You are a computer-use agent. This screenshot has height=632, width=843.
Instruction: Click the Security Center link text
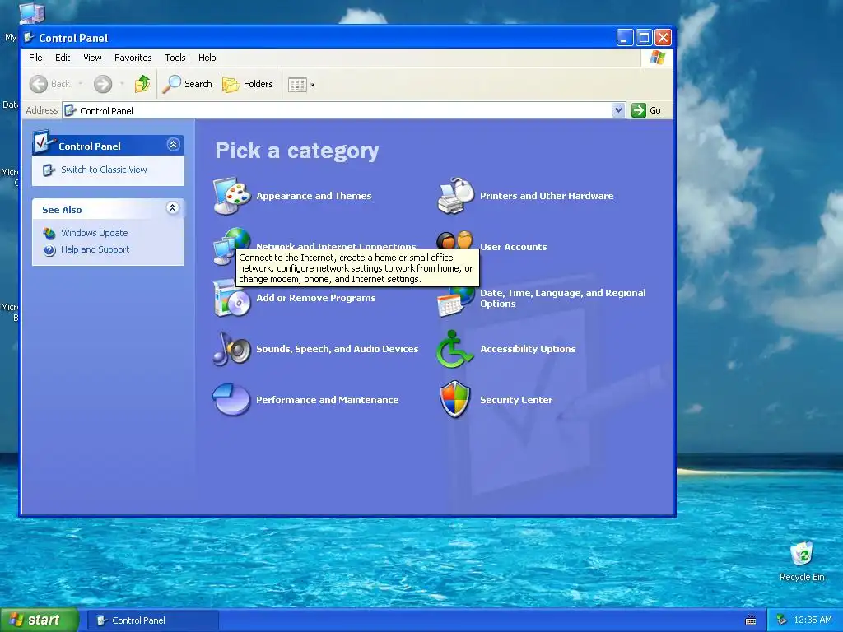[516, 400]
